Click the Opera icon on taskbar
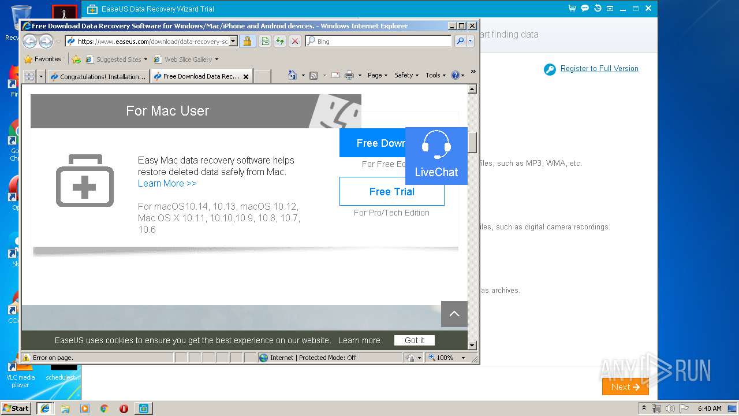 coord(124,408)
